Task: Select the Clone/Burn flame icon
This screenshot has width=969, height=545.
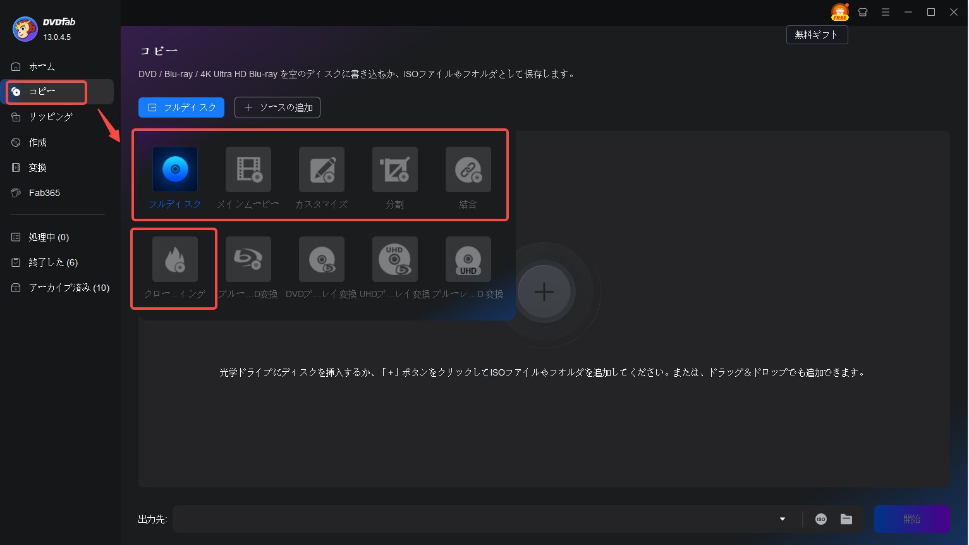Action: coord(175,259)
